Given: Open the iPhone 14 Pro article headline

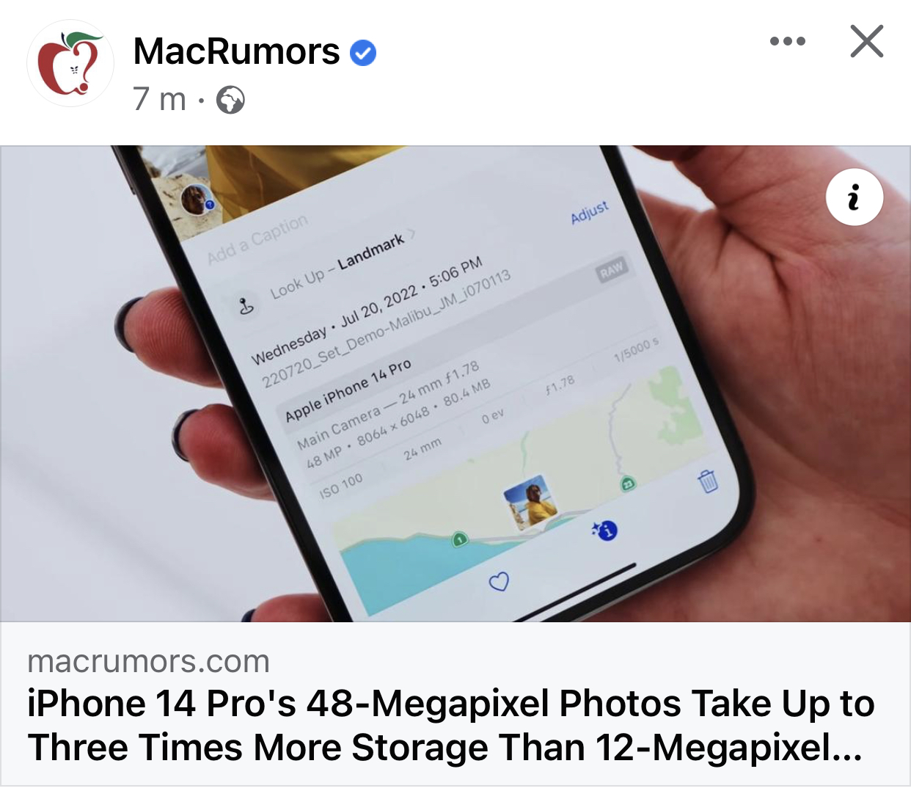Looking at the screenshot, I should pos(450,725).
